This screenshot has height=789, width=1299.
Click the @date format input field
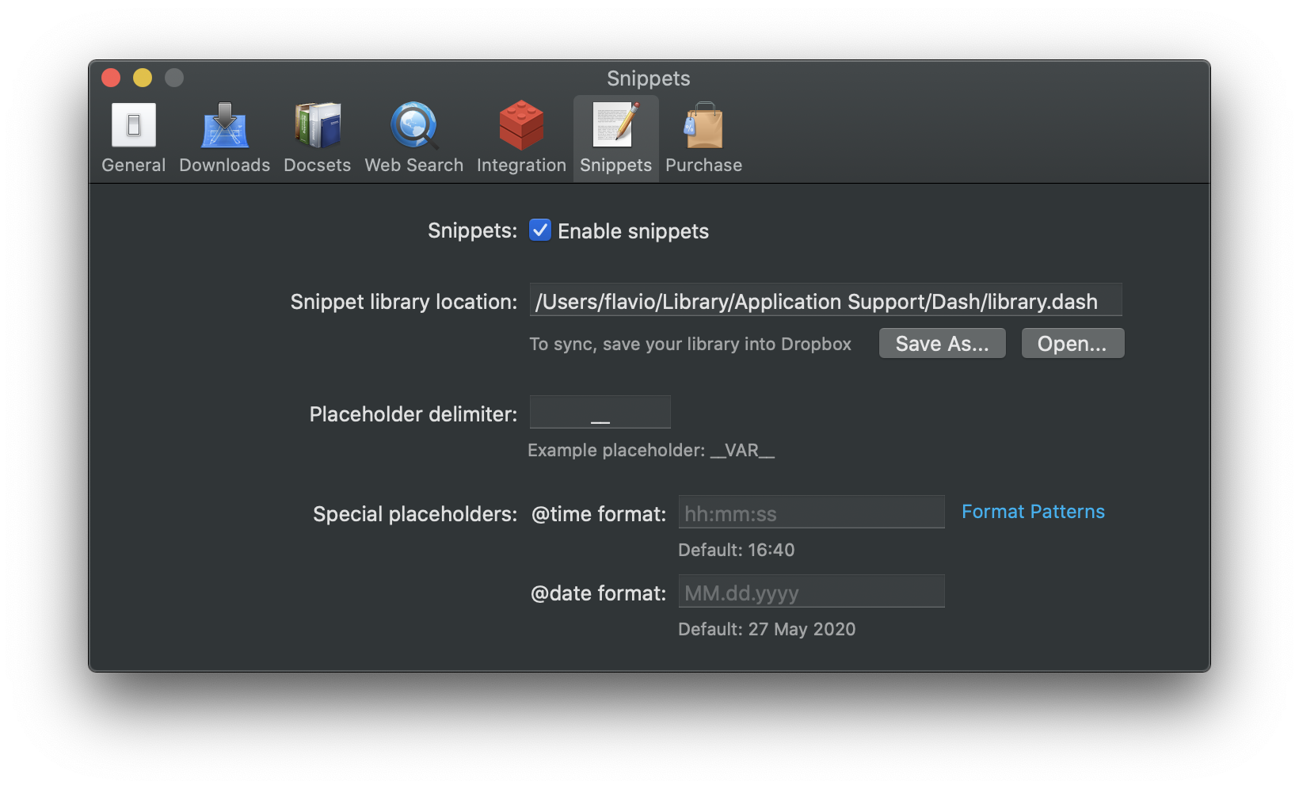pyautogui.click(x=811, y=593)
